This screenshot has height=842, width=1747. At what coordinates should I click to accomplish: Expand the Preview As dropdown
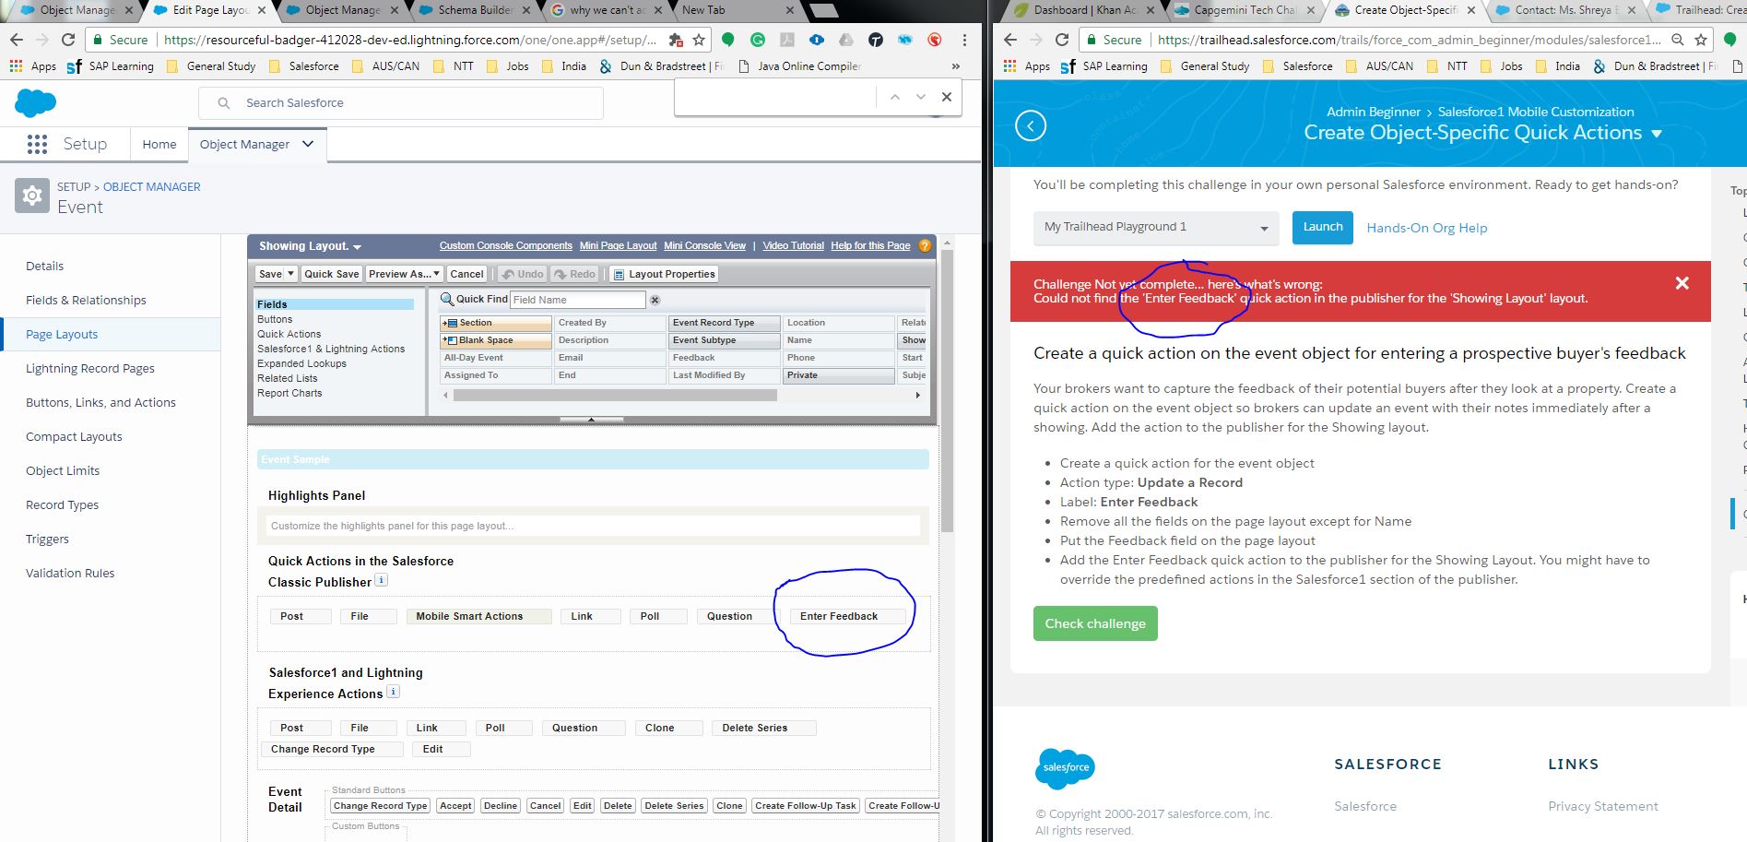click(x=404, y=274)
